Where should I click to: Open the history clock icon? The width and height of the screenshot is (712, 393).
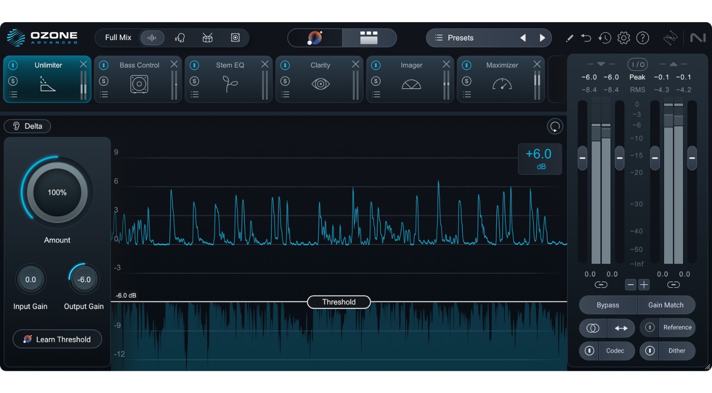(604, 38)
